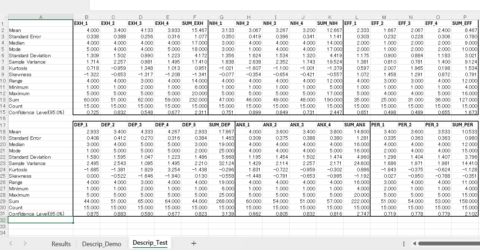Open the Descrip_Demo sheet
Screen dimensions: 480x250
tap(101, 243)
